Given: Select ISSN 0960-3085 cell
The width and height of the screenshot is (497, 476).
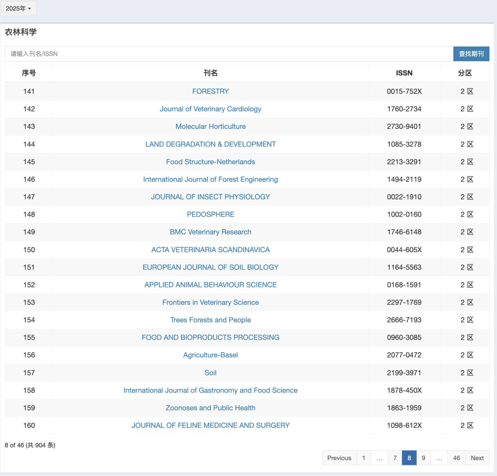Looking at the screenshot, I should tap(404, 337).
